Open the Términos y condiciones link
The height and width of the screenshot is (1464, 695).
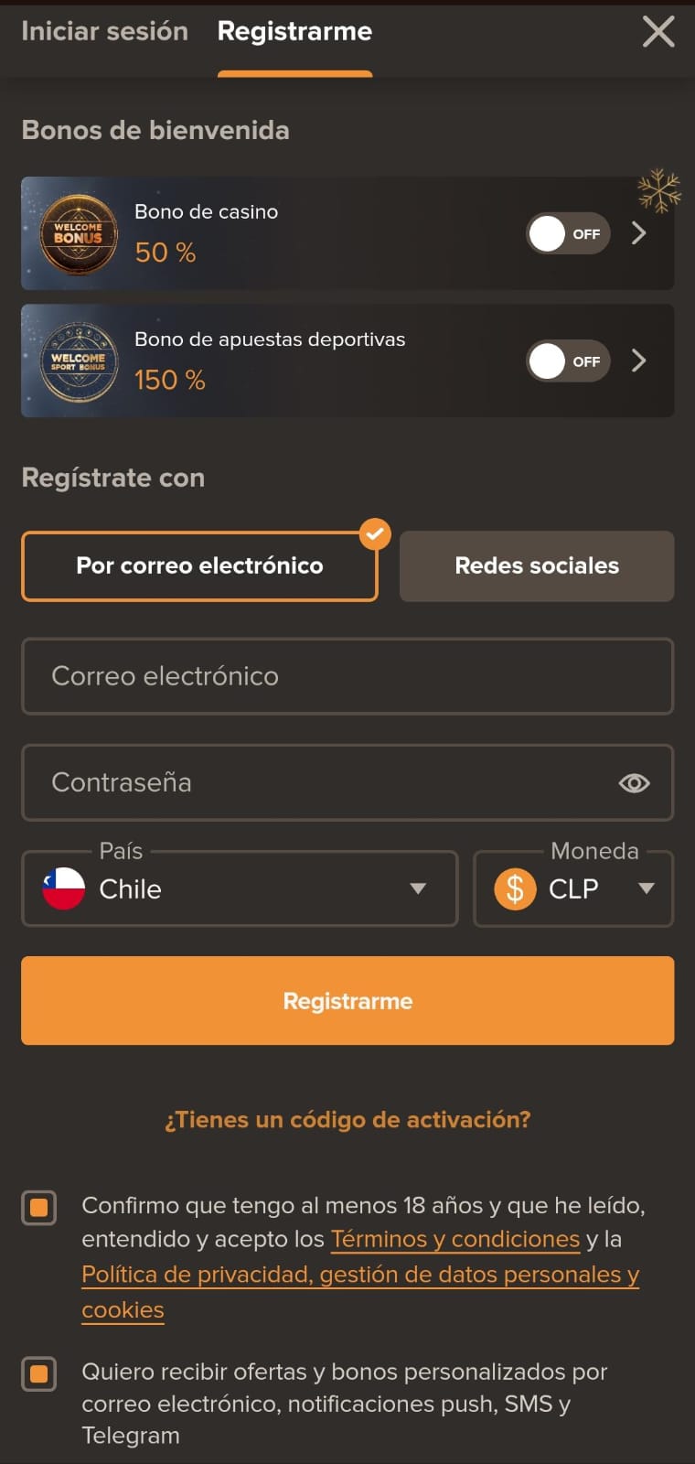click(454, 1240)
